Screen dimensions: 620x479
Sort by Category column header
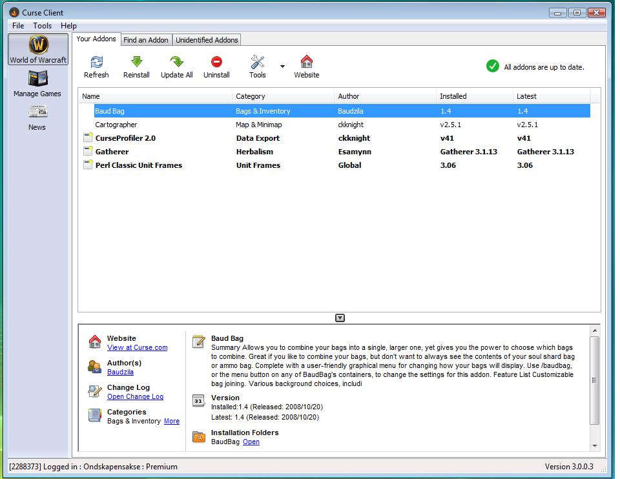(x=283, y=96)
